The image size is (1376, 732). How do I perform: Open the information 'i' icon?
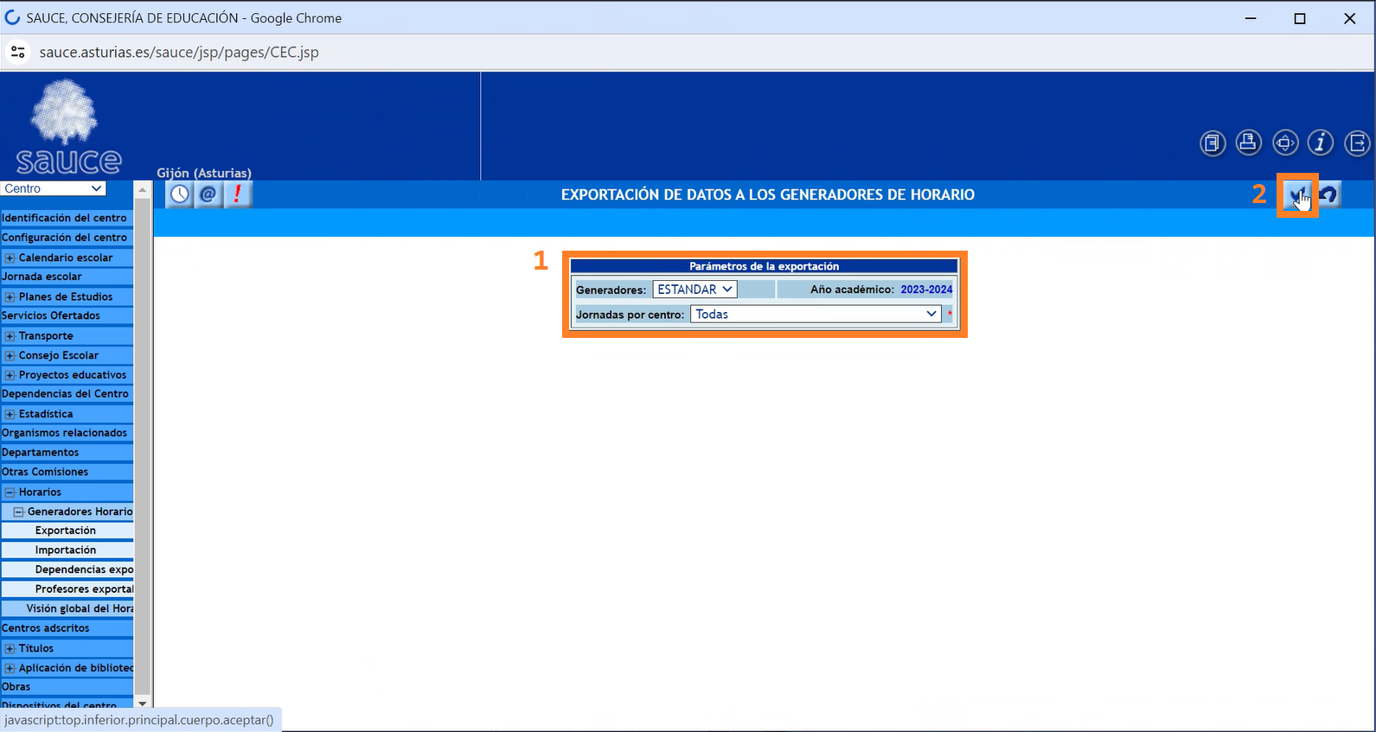pos(1321,143)
